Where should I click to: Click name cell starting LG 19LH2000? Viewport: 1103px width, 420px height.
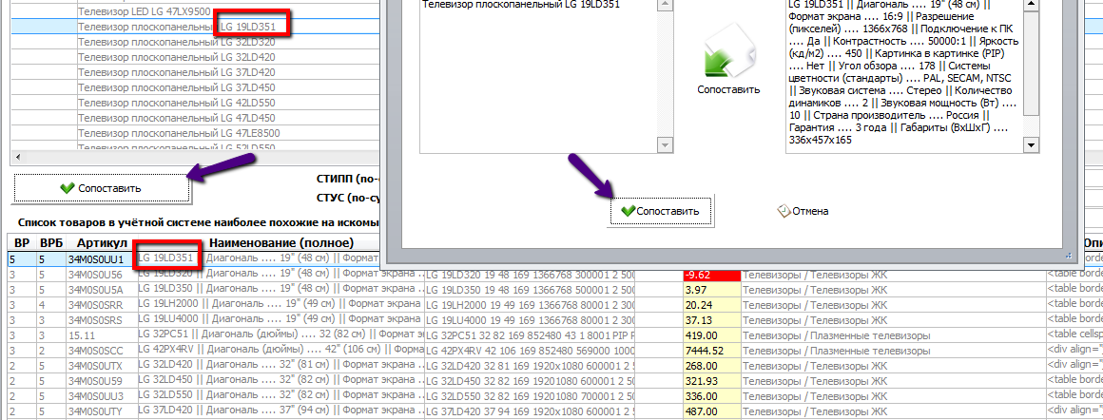coord(280,304)
